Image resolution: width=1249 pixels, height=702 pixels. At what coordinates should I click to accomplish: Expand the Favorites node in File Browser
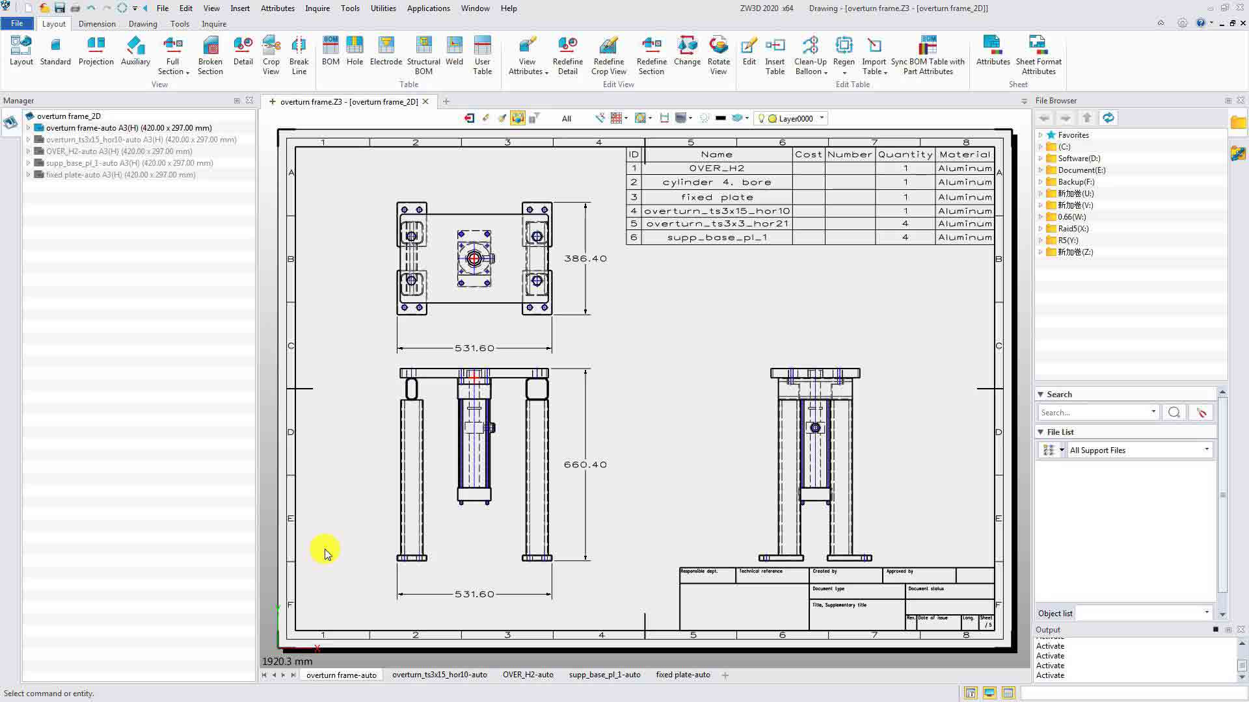[1041, 135]
